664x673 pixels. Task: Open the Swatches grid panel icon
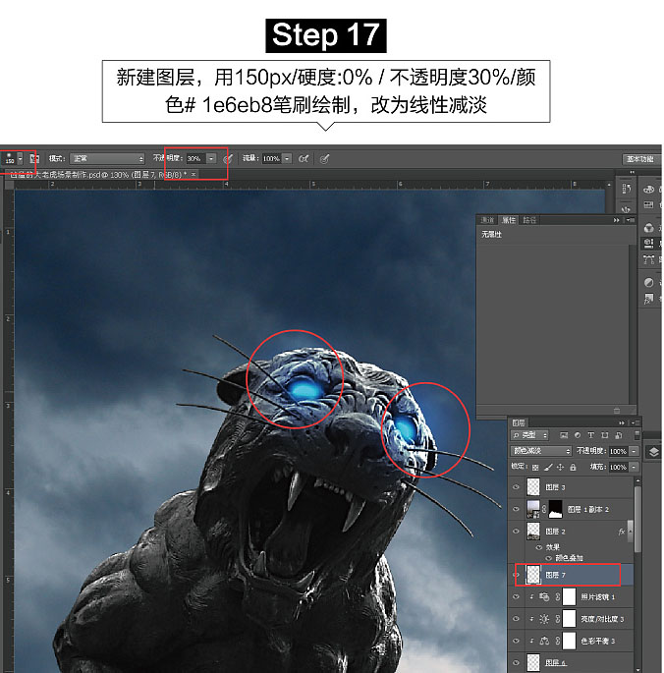[x=649, y=205]
